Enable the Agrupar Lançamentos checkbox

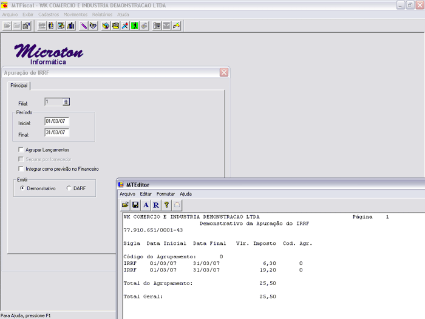[x=21, y=149]
